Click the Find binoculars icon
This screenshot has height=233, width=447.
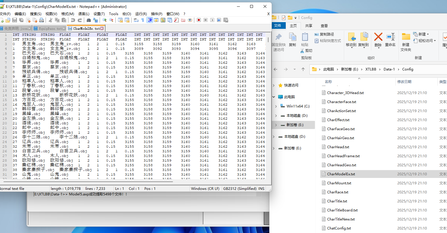[89, 20]
